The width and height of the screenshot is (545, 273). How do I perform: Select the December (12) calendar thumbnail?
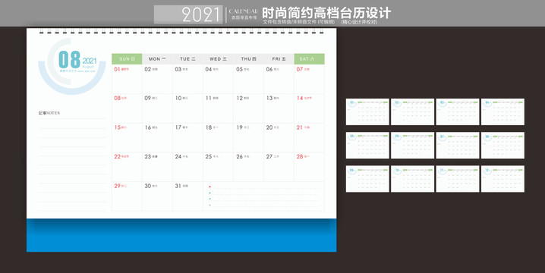coord(502,179)
